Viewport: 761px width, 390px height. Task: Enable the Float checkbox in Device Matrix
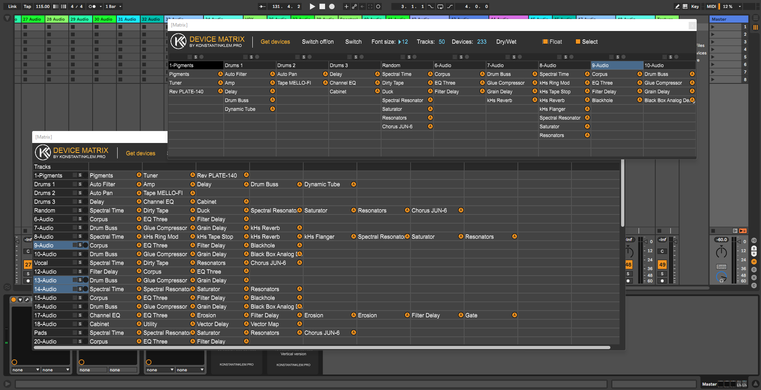click(545, 42)
